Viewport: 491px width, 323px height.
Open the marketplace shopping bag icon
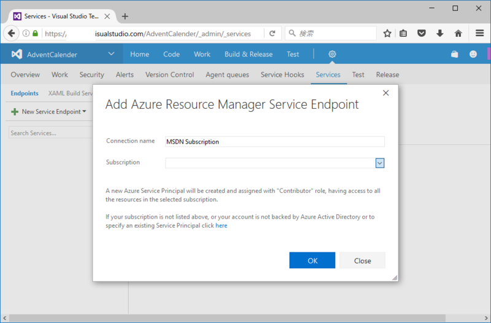click(455, 54)
